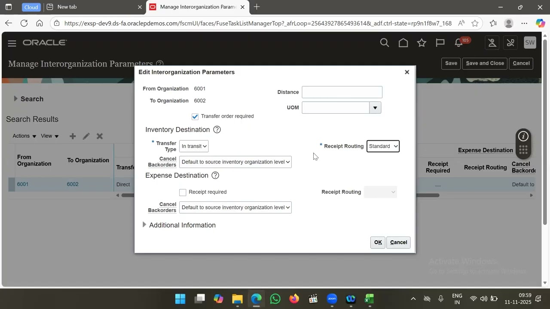Open Expense Destination help icon

coord(215,176)
